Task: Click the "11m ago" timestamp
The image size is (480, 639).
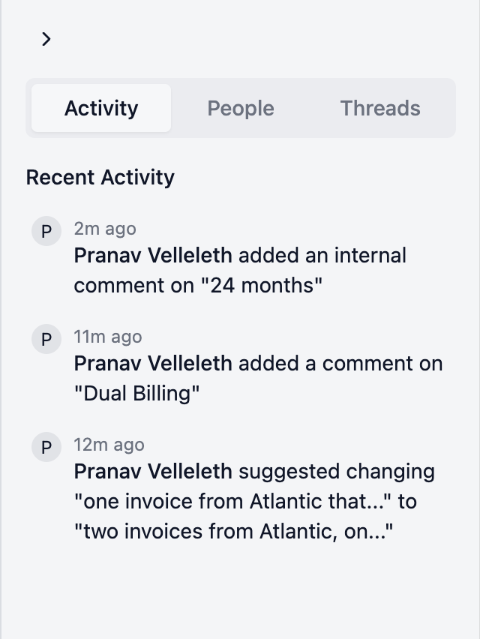Action: (108, 337)
